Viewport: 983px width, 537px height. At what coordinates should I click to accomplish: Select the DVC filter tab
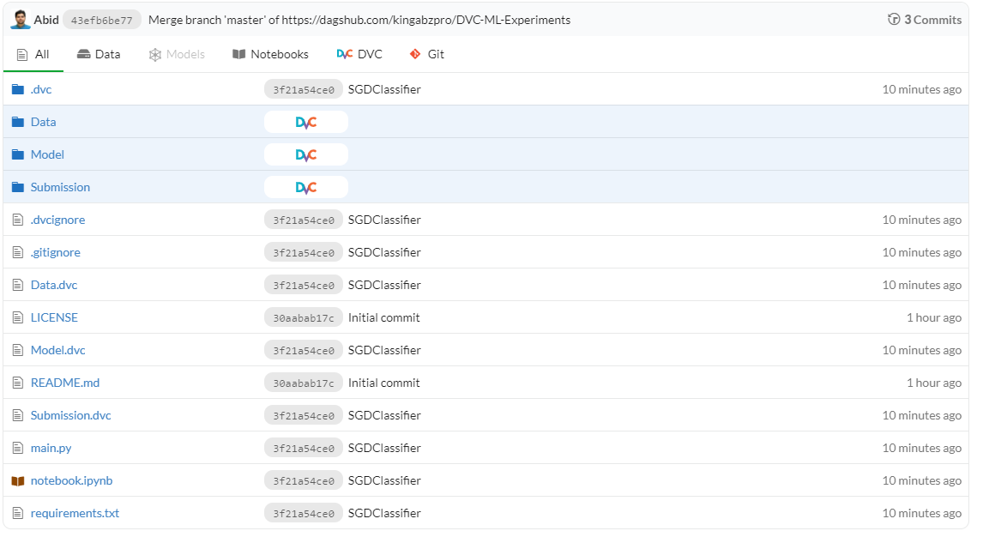(x=359, y=54)
